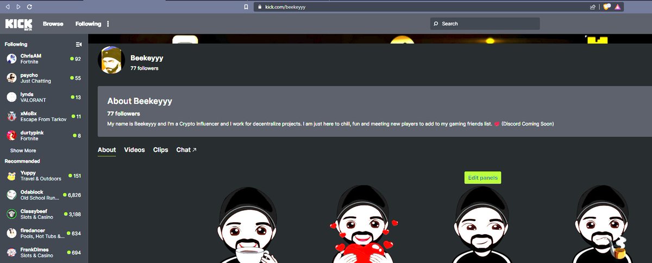Viewport: 652px width, 263px height.
Task: Open Yuppy's channel avatar
Action: click(11, 176)
